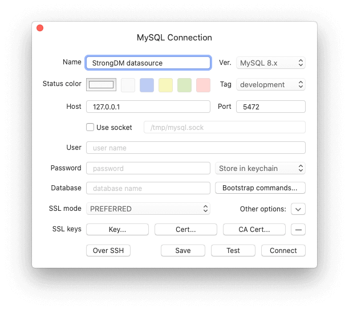Choose the yellow status color swatch

coord(165,85)
